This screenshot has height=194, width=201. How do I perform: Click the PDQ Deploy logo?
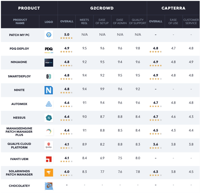click(49, 49)
